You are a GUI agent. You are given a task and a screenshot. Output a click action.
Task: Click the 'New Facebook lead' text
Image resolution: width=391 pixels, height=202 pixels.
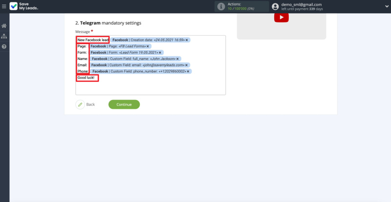coord(93,40)
